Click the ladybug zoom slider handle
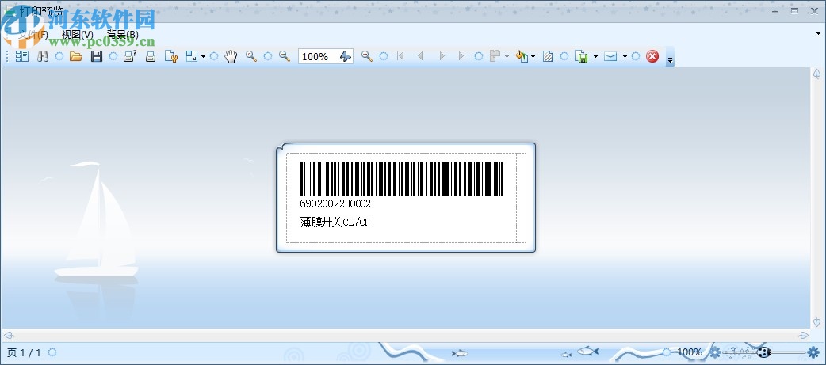The height and width of the screenshot is (365, 826). [764, 352]
